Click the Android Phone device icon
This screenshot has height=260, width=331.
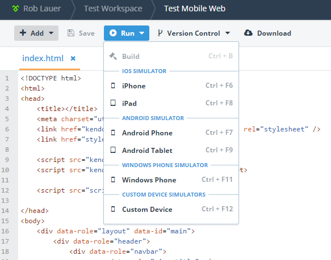tap(113, 133)
